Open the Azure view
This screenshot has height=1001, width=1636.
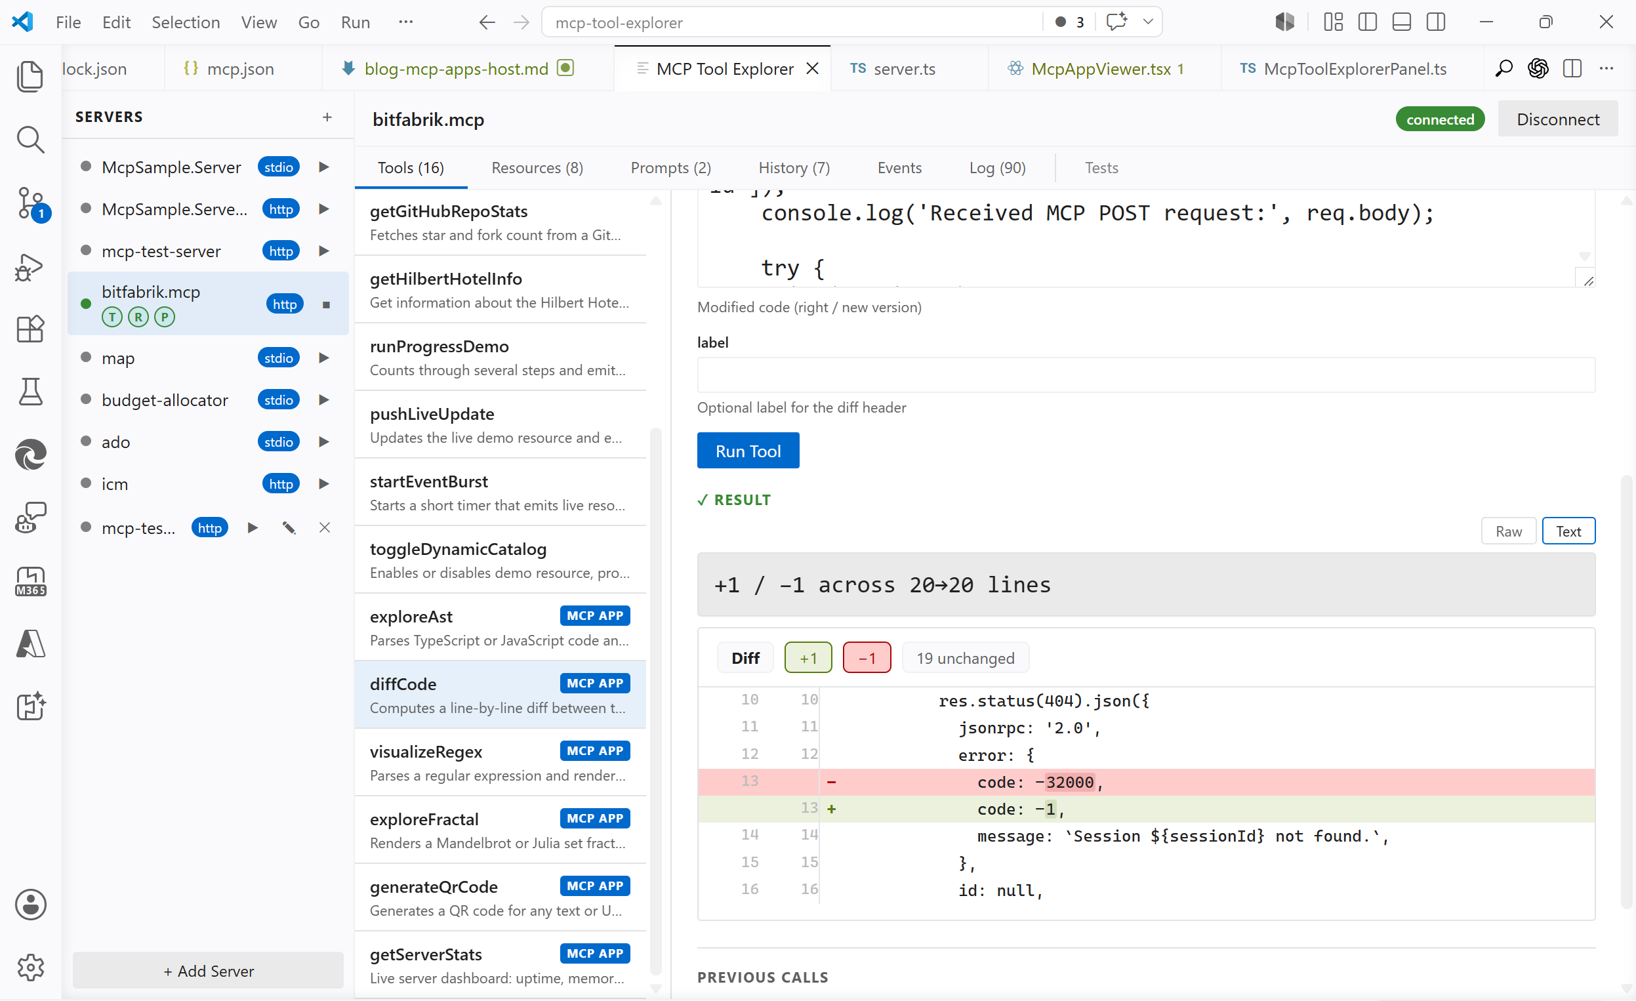click(30, 644)
